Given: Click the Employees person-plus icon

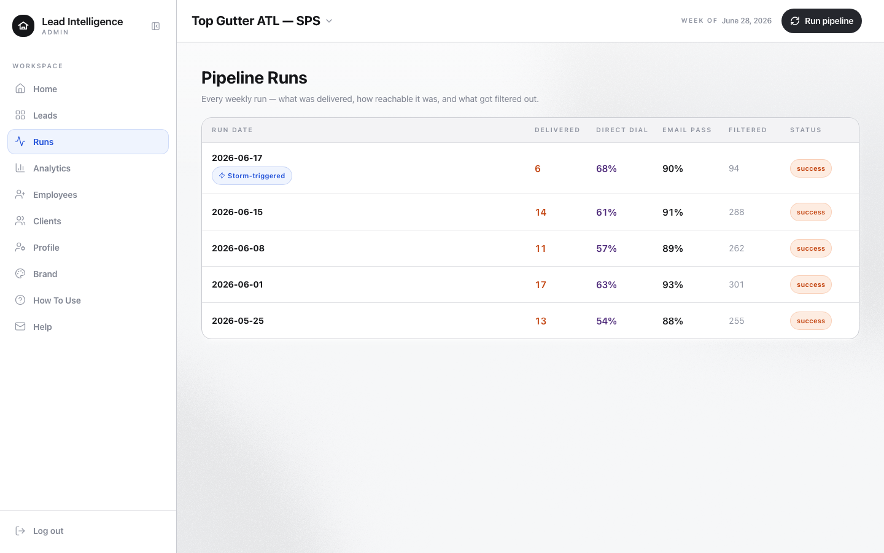Looking at the screenshot, I should (20, 194).
